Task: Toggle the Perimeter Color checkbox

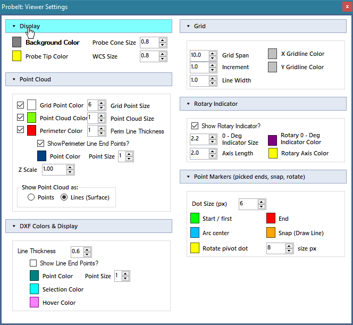Action: [x=21, y=130]
